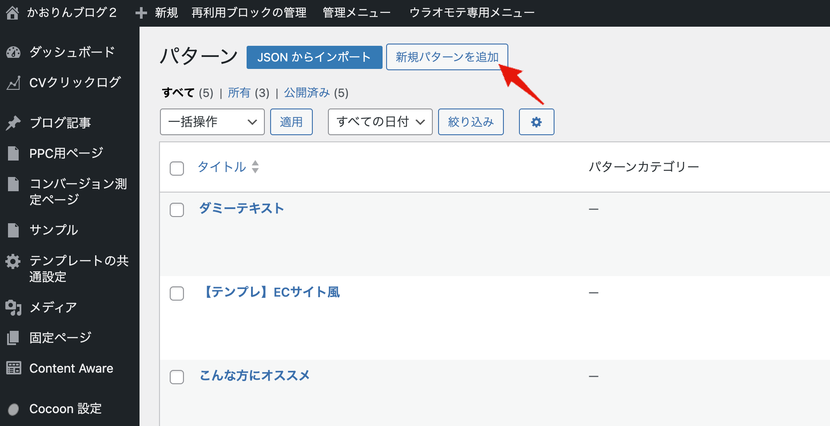Viewport: 830px width, 426px height.
Task: Open 再利用ブロックの管理 in admin bar
Action: coord(249,13)
